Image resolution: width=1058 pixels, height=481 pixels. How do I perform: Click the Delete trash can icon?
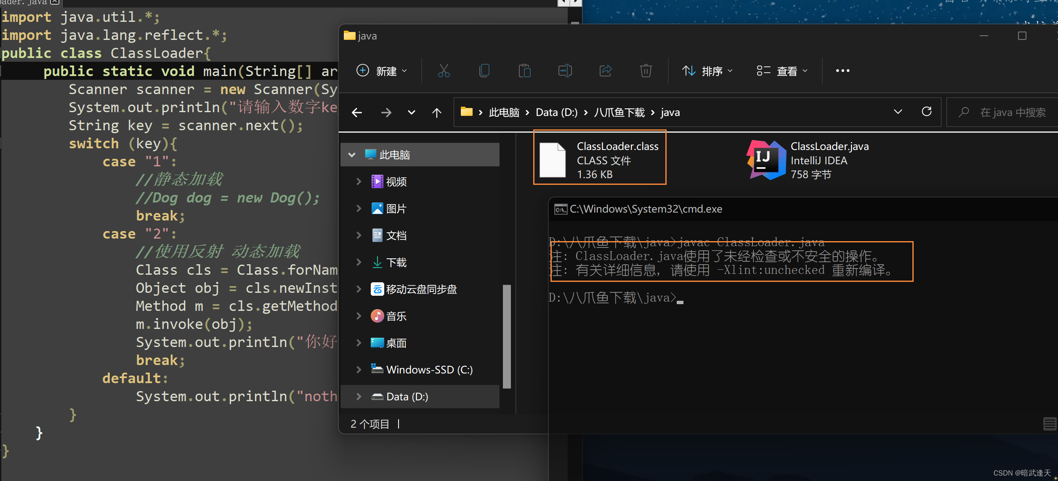pos(646,71)
